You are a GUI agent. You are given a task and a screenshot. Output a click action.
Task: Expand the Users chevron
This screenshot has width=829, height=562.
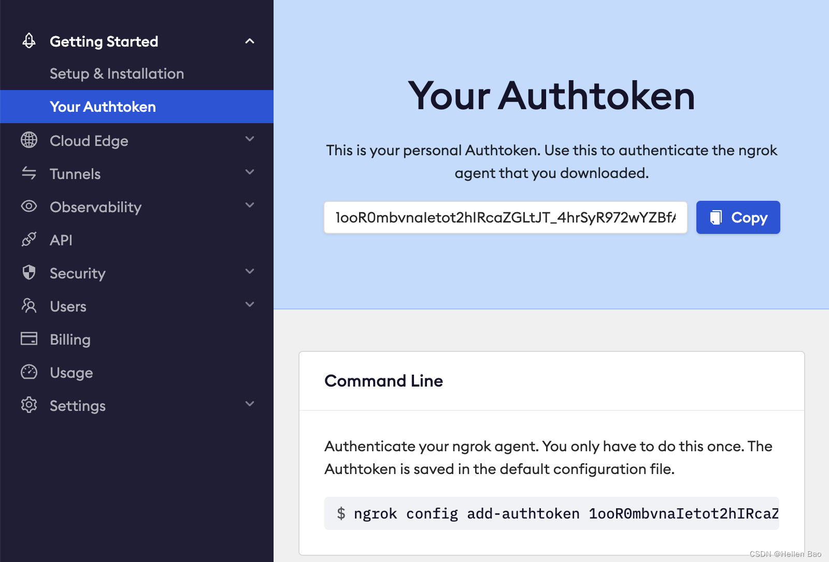tap(250, 304)
